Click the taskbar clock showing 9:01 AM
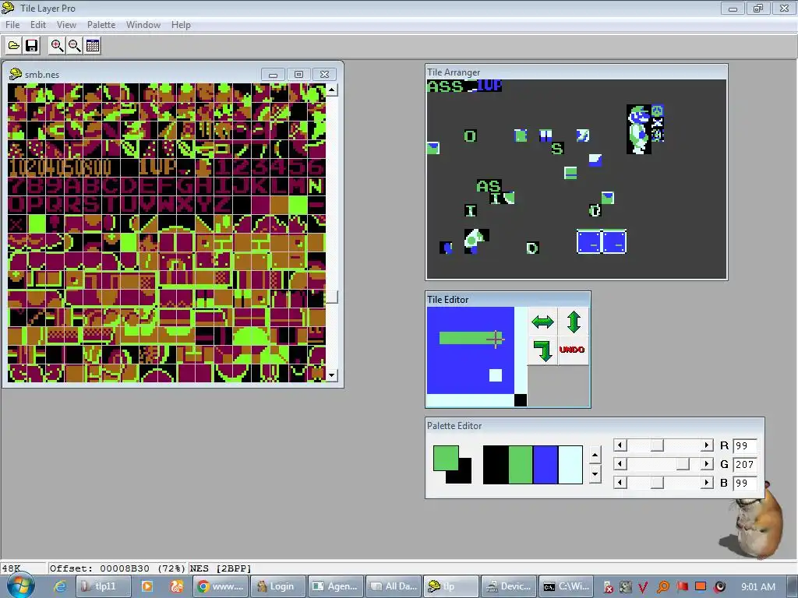Viewport: 798px width, 598px height. (x=757, y=587)
